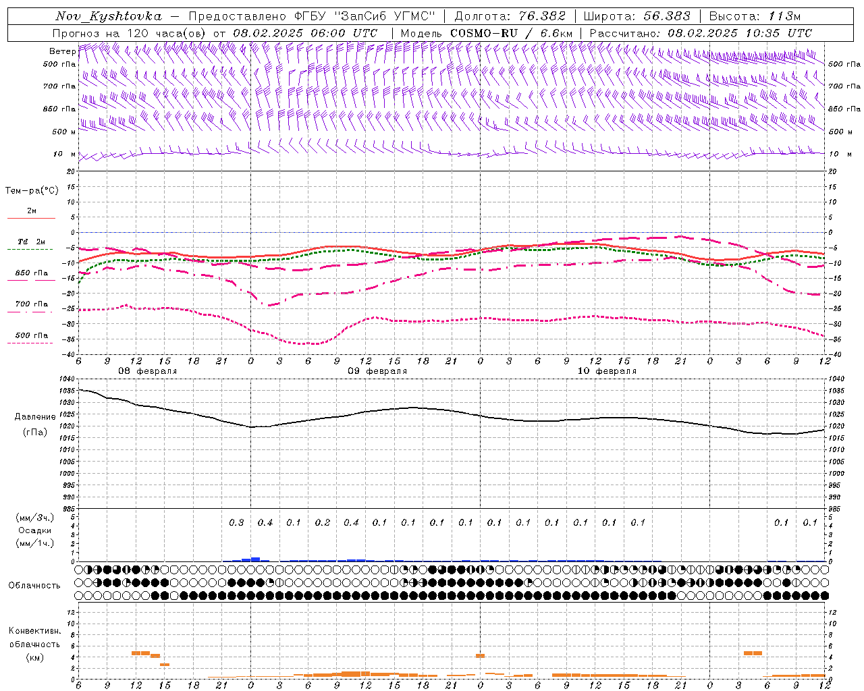Click the '700 гПа' entry in the temperature legend
The image size is (864, 691).
(32, 304)
